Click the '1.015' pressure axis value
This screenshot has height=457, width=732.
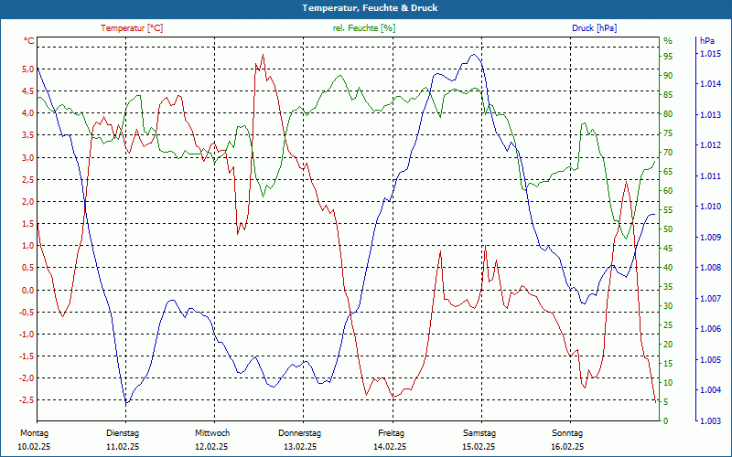pyautogui.click(x=710, y=54)
